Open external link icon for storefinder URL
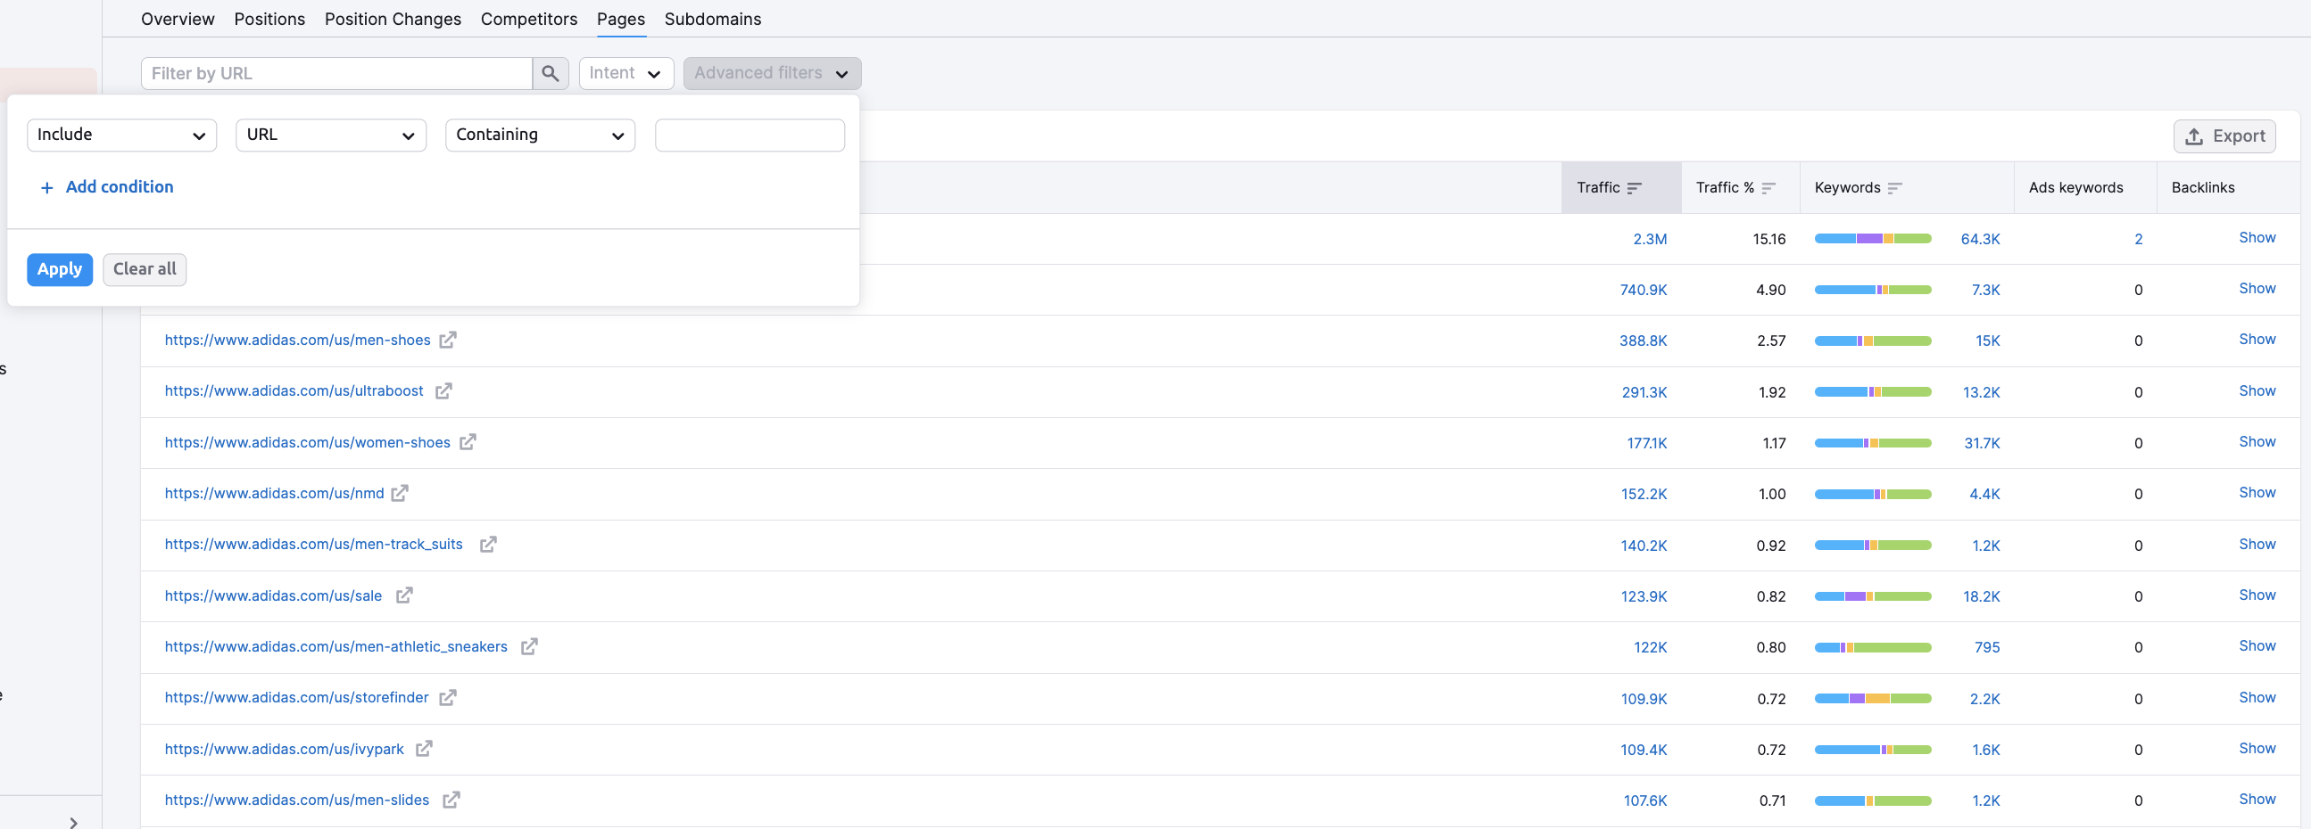 tap(448, 697)
